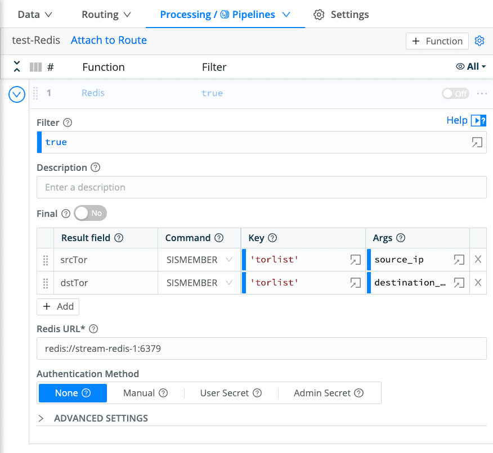
Task: Open Command dropdown for srcTor row
Action: point(199,260)
